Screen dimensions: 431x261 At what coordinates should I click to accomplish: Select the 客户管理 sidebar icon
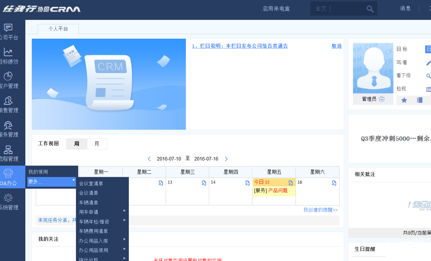(x=9, y=80)
